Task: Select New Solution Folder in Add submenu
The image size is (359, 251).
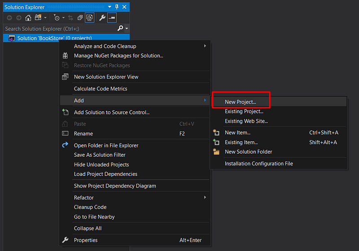Action: coord(278,152)
